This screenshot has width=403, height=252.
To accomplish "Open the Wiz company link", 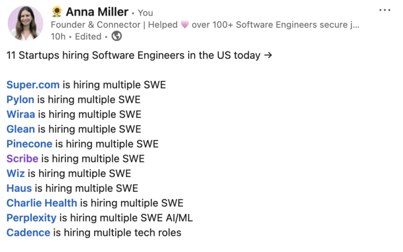I will [16, 173].
